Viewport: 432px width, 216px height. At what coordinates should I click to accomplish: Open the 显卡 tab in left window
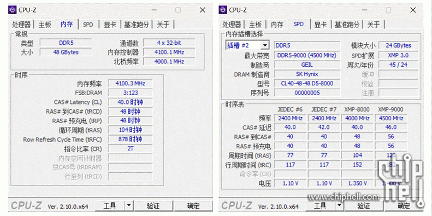point(110,25)
